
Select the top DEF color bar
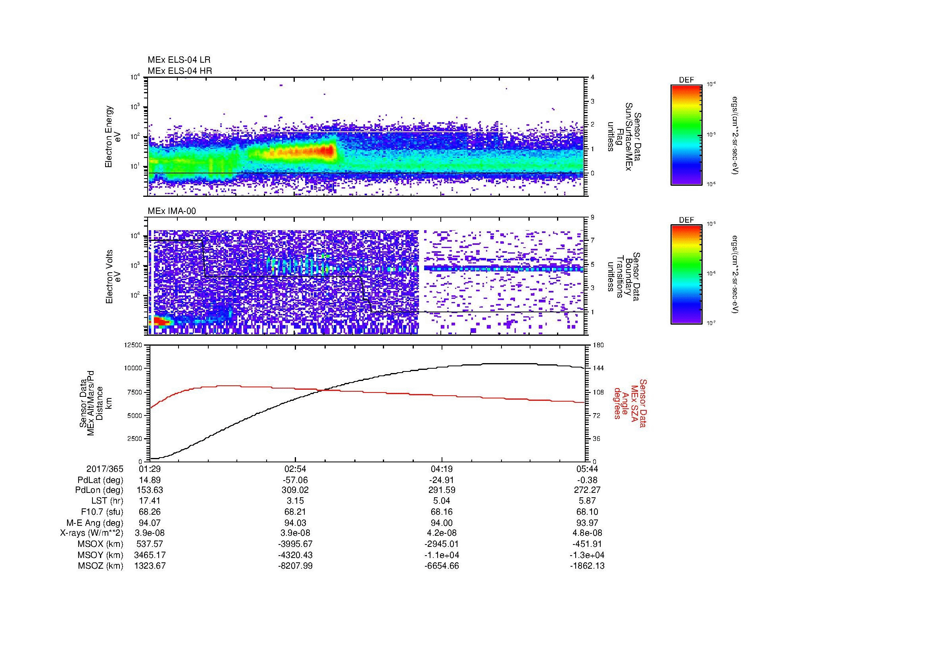pyautogui.click(x=686, y=135)
